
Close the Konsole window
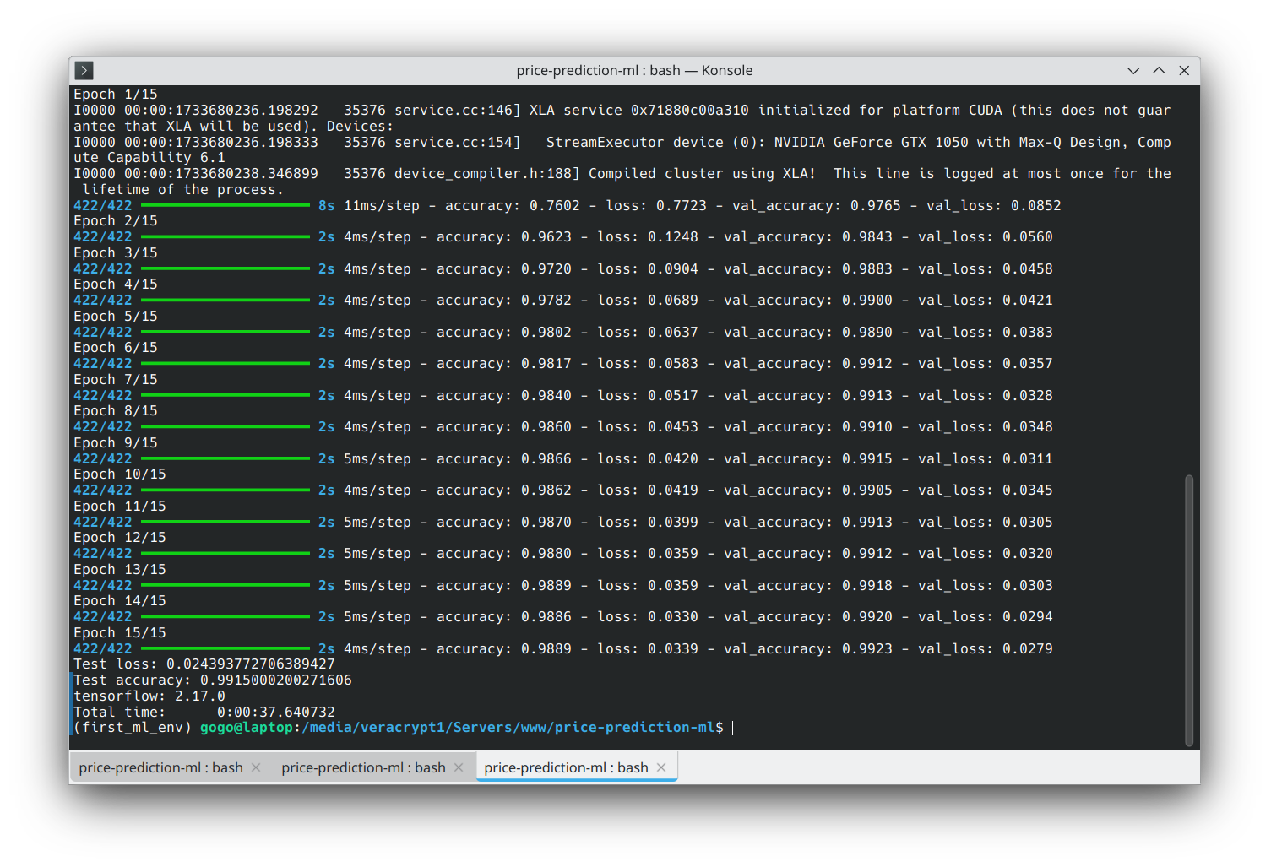click(x=1184, y=71)
